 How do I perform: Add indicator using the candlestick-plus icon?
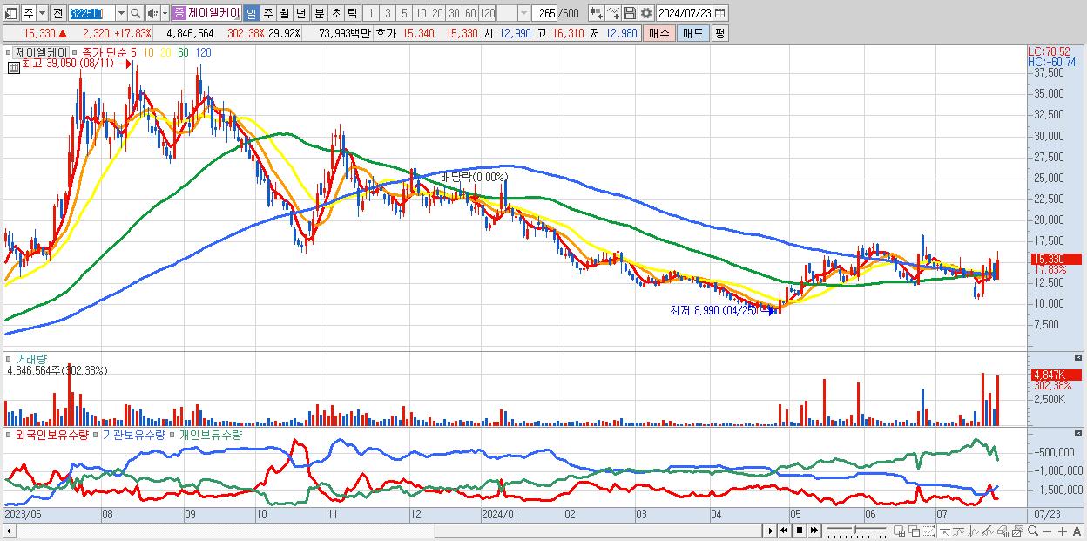pyautogui.click(x=597, y=13)
